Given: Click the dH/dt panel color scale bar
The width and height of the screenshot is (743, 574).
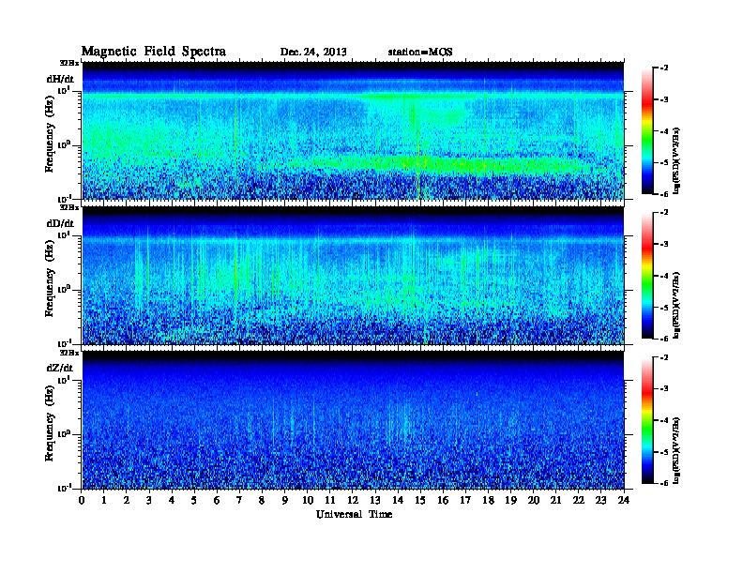Looking at the screenshot, I should click(x=646, y=130).
